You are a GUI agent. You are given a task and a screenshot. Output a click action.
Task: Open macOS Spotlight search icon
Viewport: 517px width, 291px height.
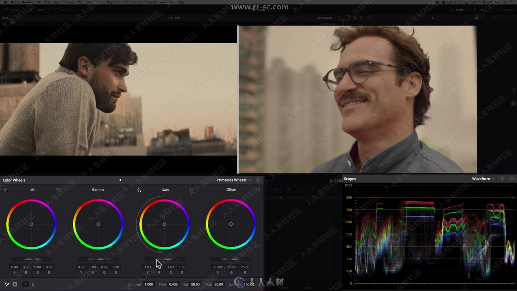[x=504, y=2]
